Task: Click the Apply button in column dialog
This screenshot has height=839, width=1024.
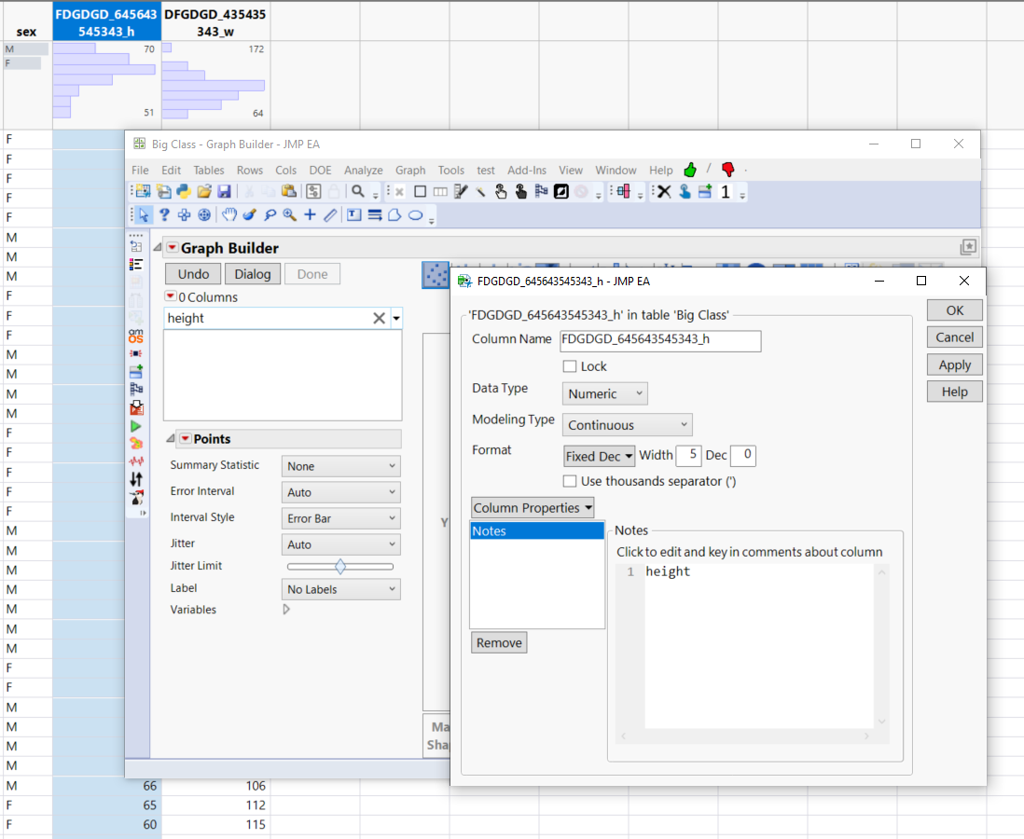Action: coord(954,364)
